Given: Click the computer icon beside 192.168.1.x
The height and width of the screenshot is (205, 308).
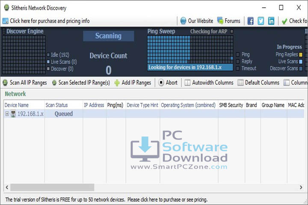Looking at the screenshot, I should pyautogui.click(x=13, y=114).
